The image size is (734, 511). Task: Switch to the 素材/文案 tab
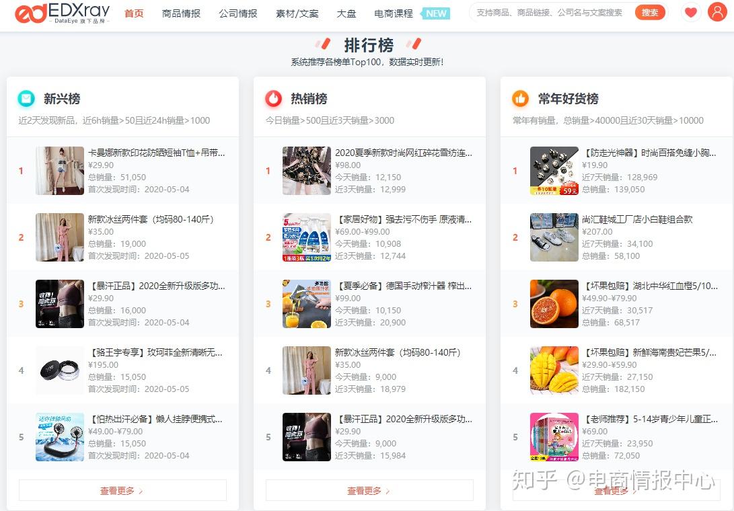click(x=297, y=12)
